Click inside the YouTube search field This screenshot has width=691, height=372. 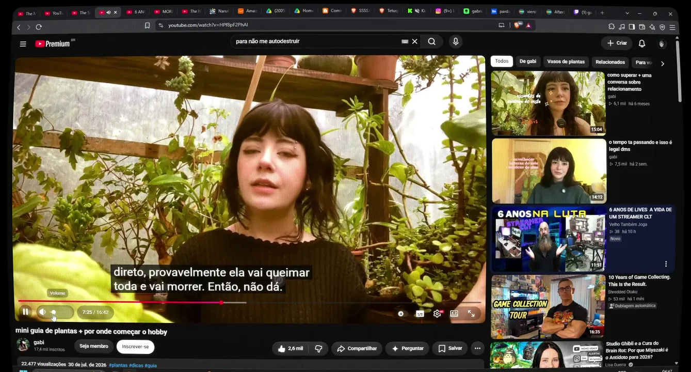pos(315,41)
